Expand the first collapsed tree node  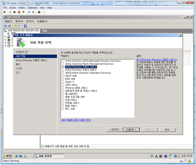point(5,37)
